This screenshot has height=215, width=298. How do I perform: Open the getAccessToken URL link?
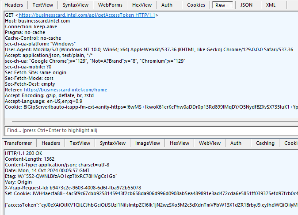[87, 15]
